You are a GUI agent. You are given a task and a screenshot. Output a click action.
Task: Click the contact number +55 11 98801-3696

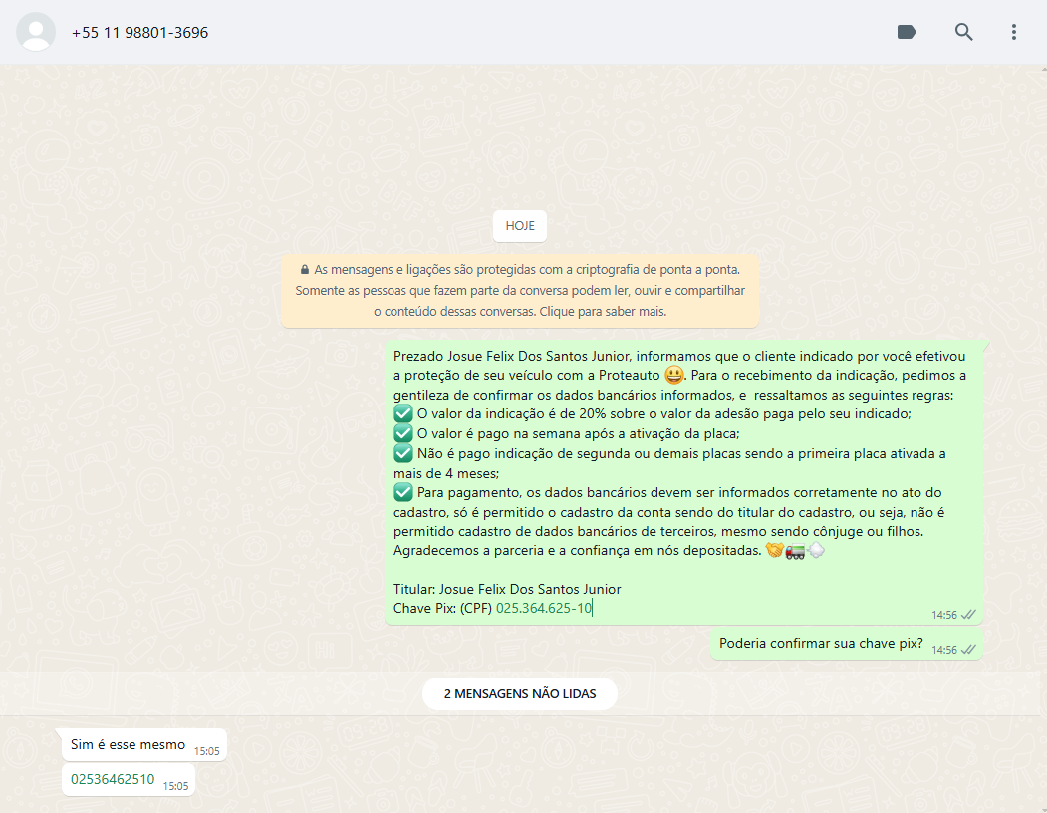click(x=140, y=33)
